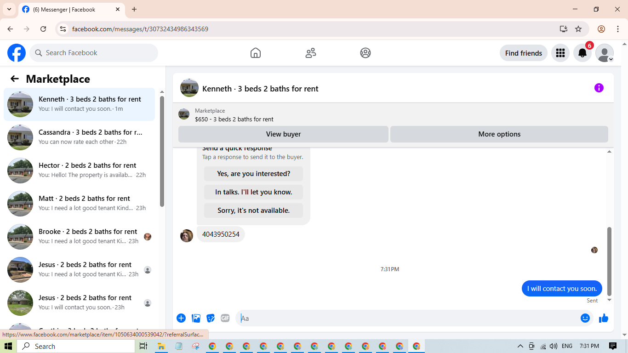Click the Find friends button
This screenshot has height=353, width=628.
coord(524,53)
